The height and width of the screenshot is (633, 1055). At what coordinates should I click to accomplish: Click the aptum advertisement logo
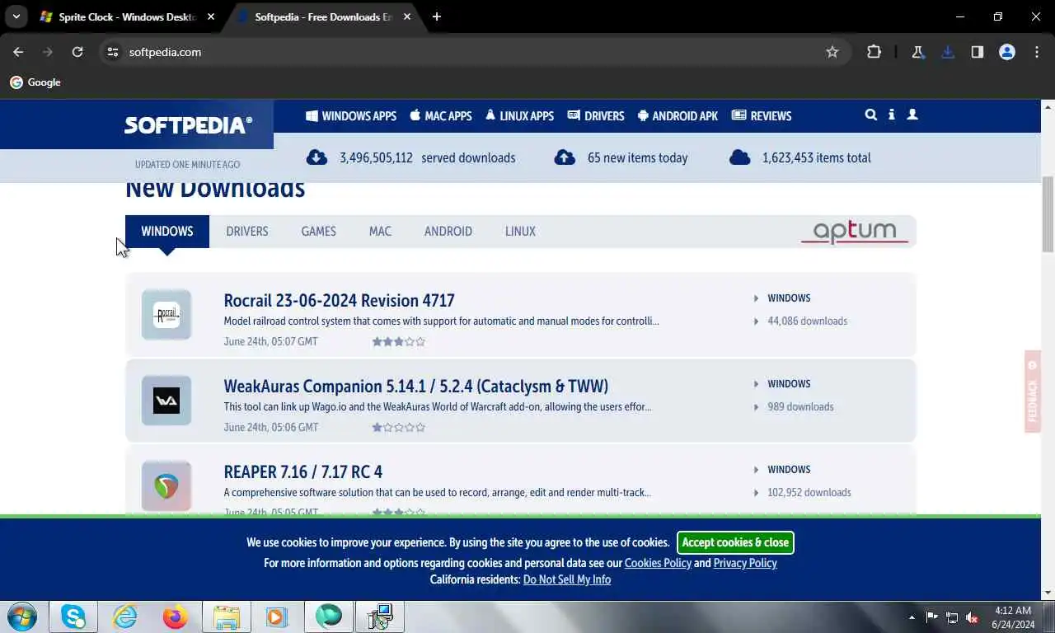coord(855,232)
